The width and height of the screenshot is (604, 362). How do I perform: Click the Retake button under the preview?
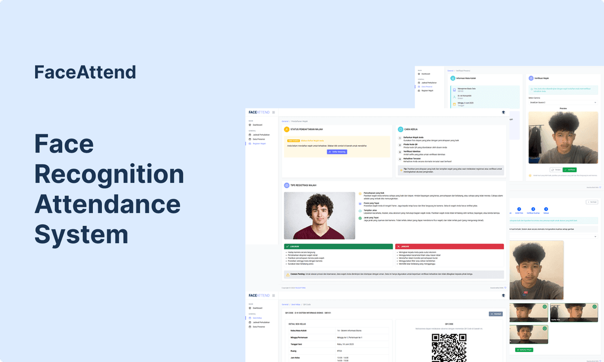coord(555,170)
